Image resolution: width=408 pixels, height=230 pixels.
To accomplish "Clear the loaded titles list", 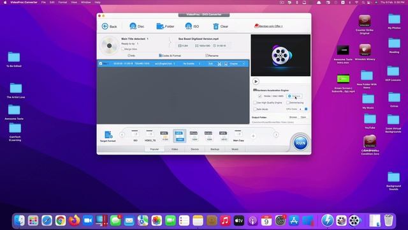I will pyautogui.click(x=221, y=26).
